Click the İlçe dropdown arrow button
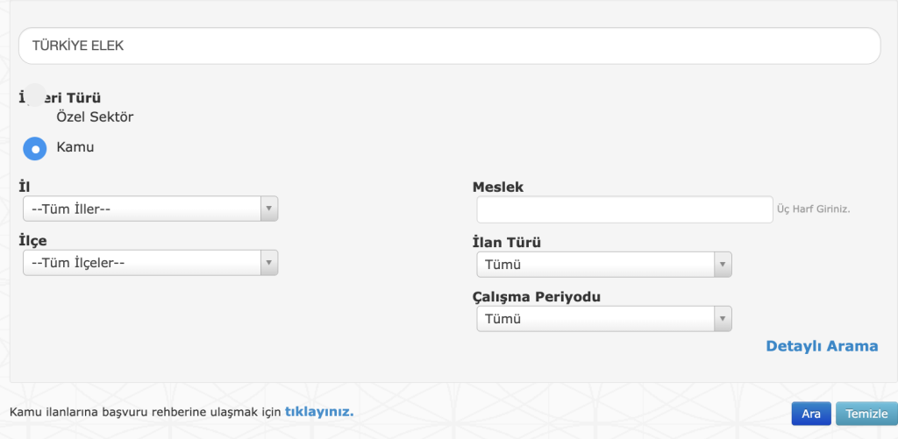The image size is (898, 439). (x=269, y=263)
